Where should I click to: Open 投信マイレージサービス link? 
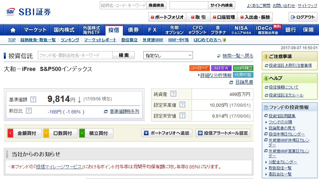(59, 167)
